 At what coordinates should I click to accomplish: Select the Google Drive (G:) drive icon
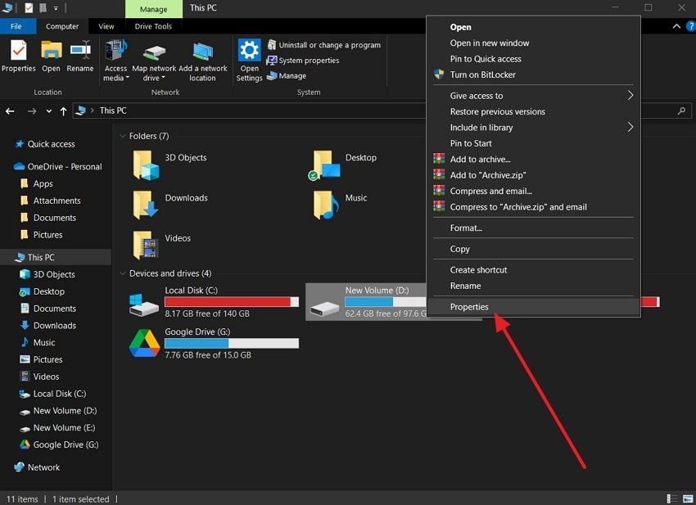144,343
